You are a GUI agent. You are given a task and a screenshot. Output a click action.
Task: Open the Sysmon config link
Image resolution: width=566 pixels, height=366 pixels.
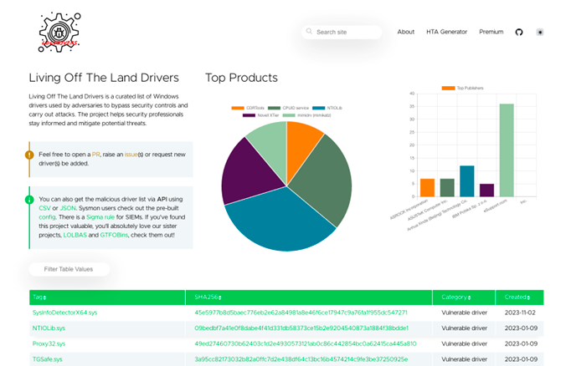[47, 217]
